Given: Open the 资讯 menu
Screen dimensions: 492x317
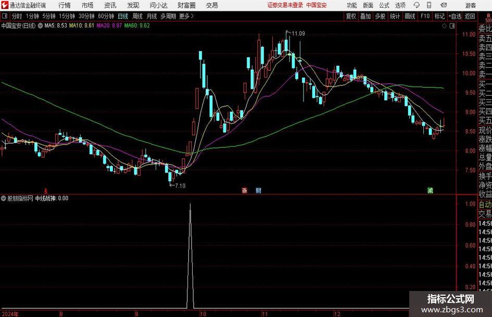Looking at the screenshot, I should pos(110,5).
